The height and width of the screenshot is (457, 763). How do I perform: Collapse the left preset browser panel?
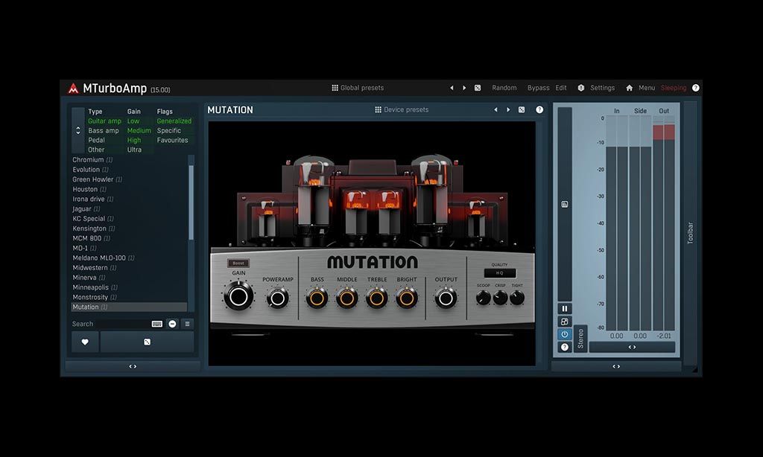click(133, 367)
